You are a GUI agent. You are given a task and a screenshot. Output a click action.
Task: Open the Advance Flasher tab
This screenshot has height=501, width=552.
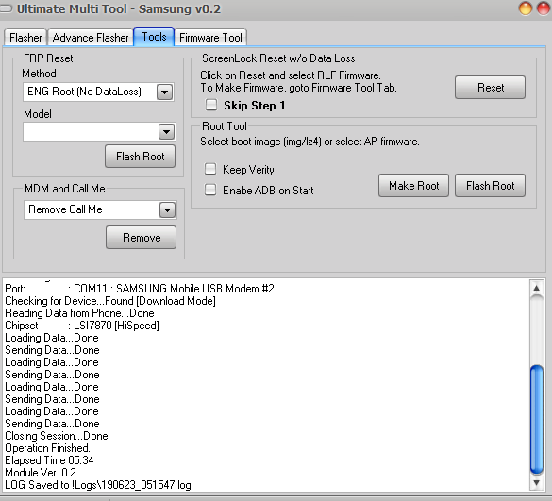click(91, 38)
